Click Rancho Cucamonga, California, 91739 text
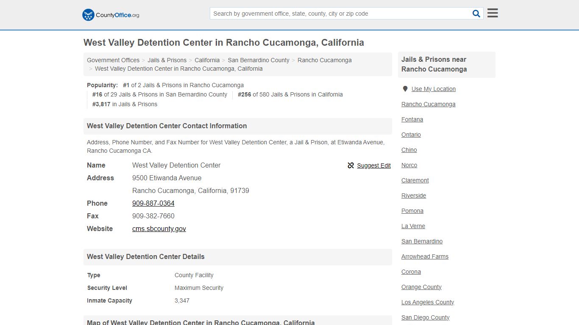 point(191,190)
